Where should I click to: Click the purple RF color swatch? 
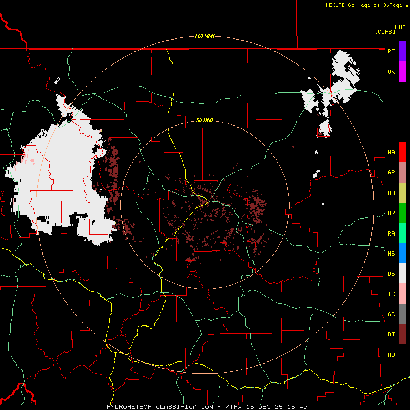point(402,51)
